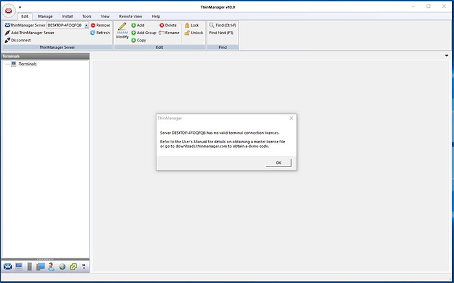This screenshot has height=283, width=454.
Task: Open the quick access toolbar dropdown arrow
Action: (20, 7)
